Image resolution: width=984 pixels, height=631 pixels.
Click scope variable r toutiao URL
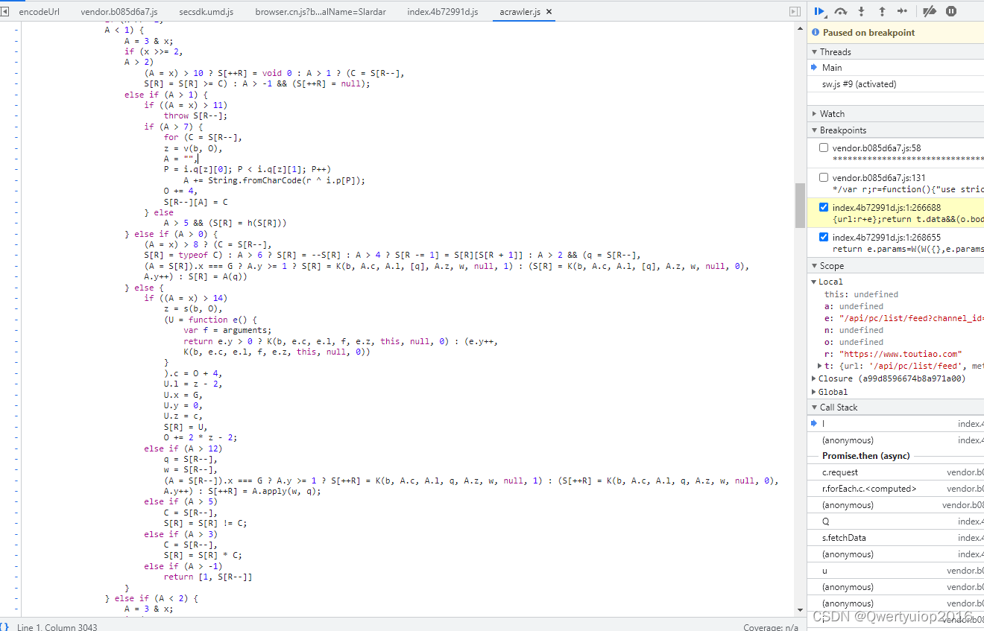893,354
